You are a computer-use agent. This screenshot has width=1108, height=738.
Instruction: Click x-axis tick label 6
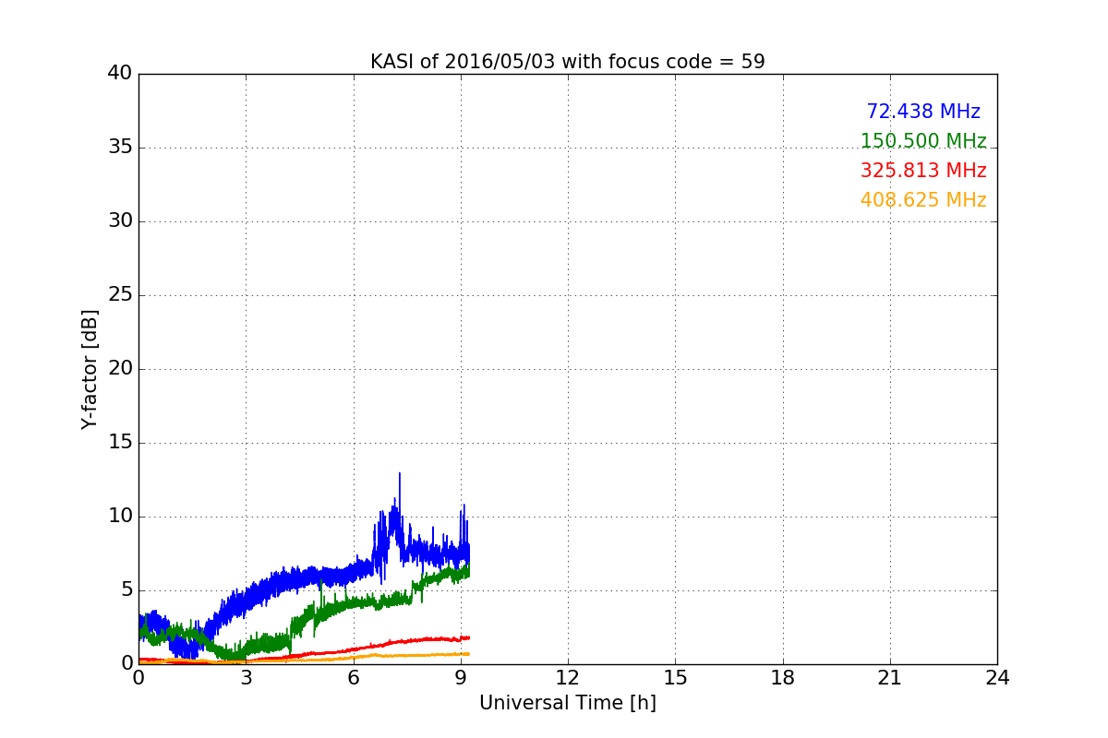click(353, 678)
